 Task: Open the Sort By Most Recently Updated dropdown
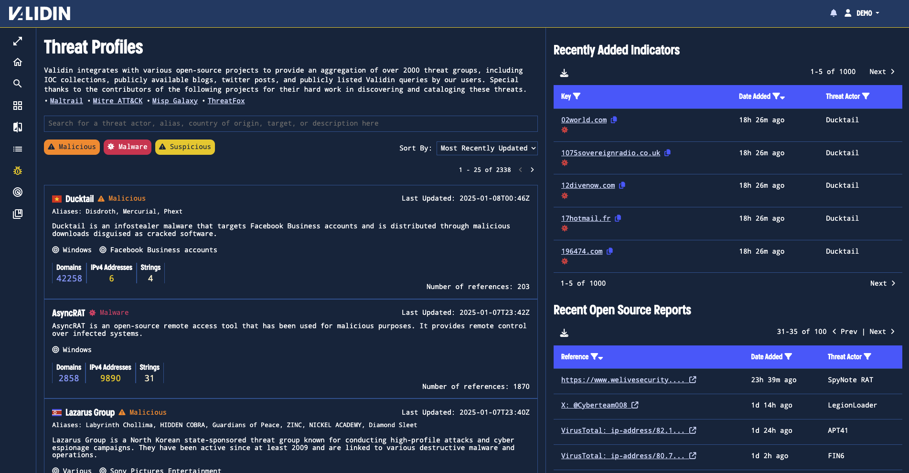click(487, 148)
